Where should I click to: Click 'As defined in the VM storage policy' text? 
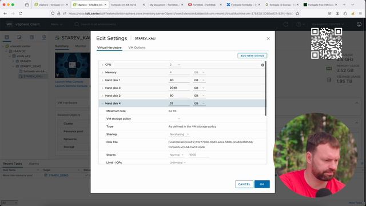pyautogui.click(x=192, y=126)
